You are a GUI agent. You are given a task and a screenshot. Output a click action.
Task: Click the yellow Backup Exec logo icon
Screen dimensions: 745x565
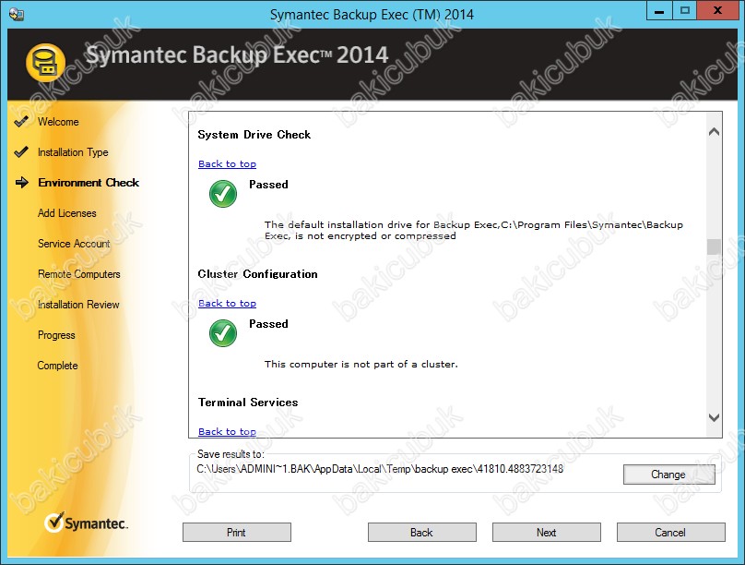coord(45,63)
